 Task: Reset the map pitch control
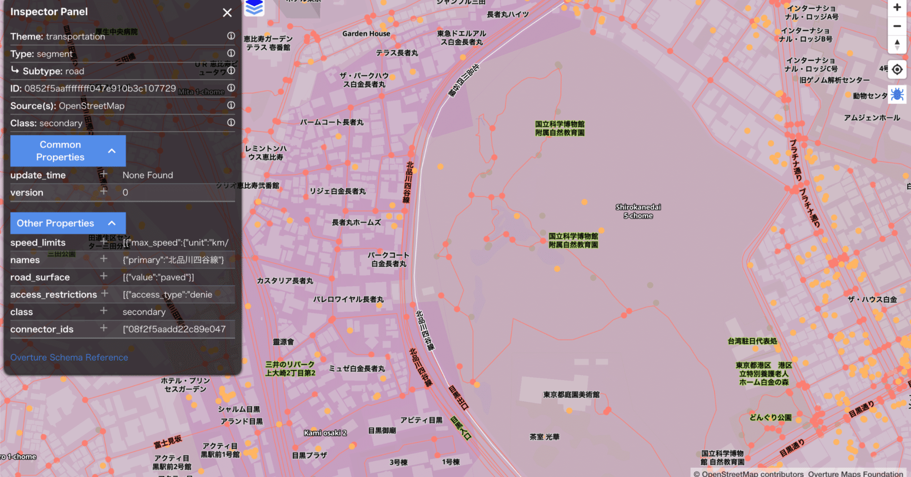(897, 45)
